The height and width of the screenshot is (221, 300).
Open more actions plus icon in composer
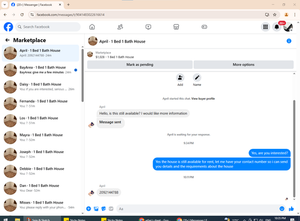[89, 209]
